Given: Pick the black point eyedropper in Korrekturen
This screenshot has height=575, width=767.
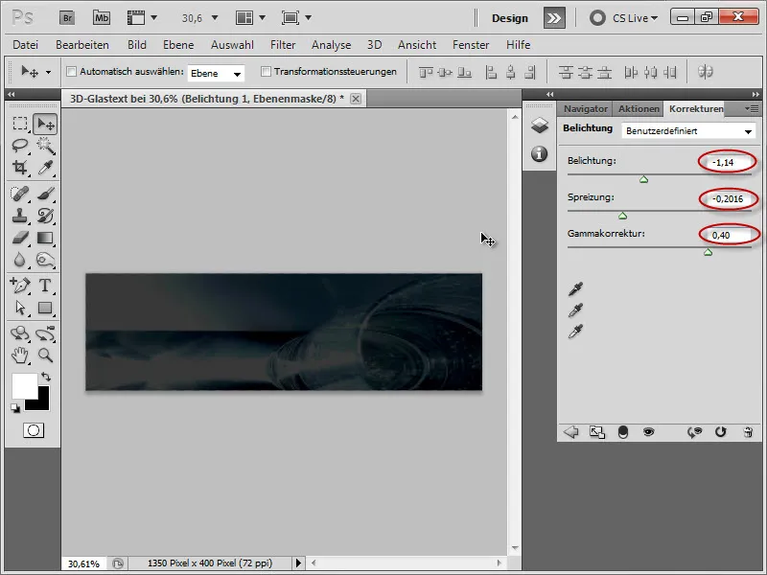Looking at the screenshot, I should coord(576,289).
